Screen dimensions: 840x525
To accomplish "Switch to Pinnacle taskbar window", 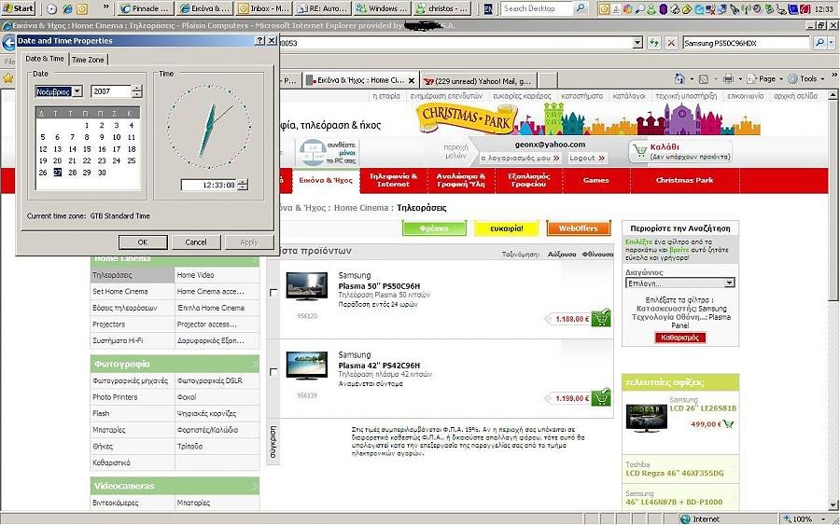I will click(146, 8).
